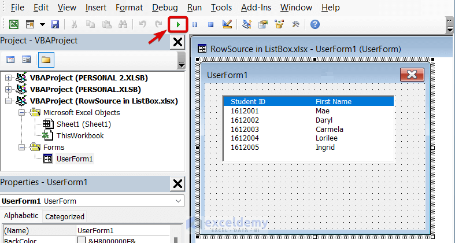Open the Run menu

pyautogui.click(x=194, y=8)
